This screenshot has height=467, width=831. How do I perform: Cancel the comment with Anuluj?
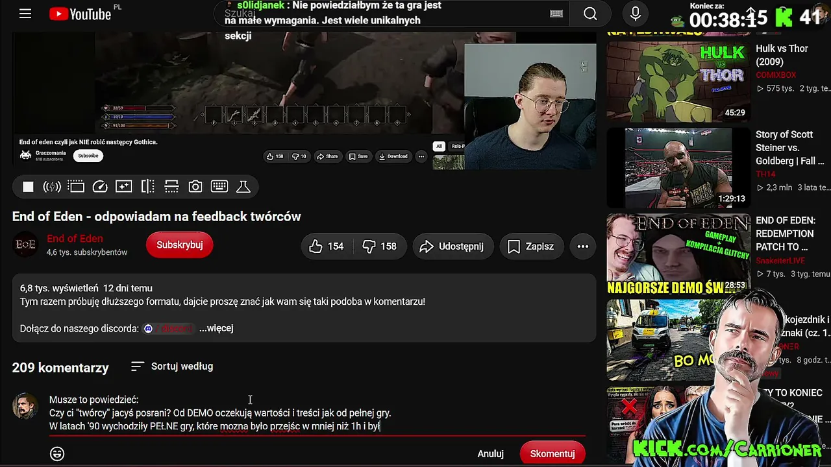(x=491, y=453)
